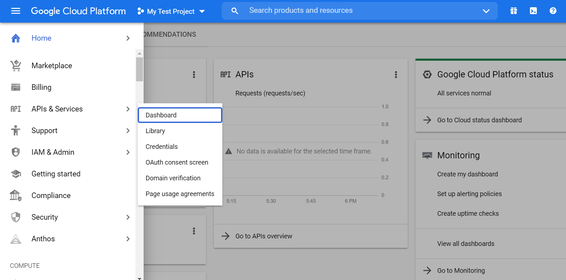Click the Getting started graduation cap icon
The image size is (566, 280).
(x=16, y=174)
